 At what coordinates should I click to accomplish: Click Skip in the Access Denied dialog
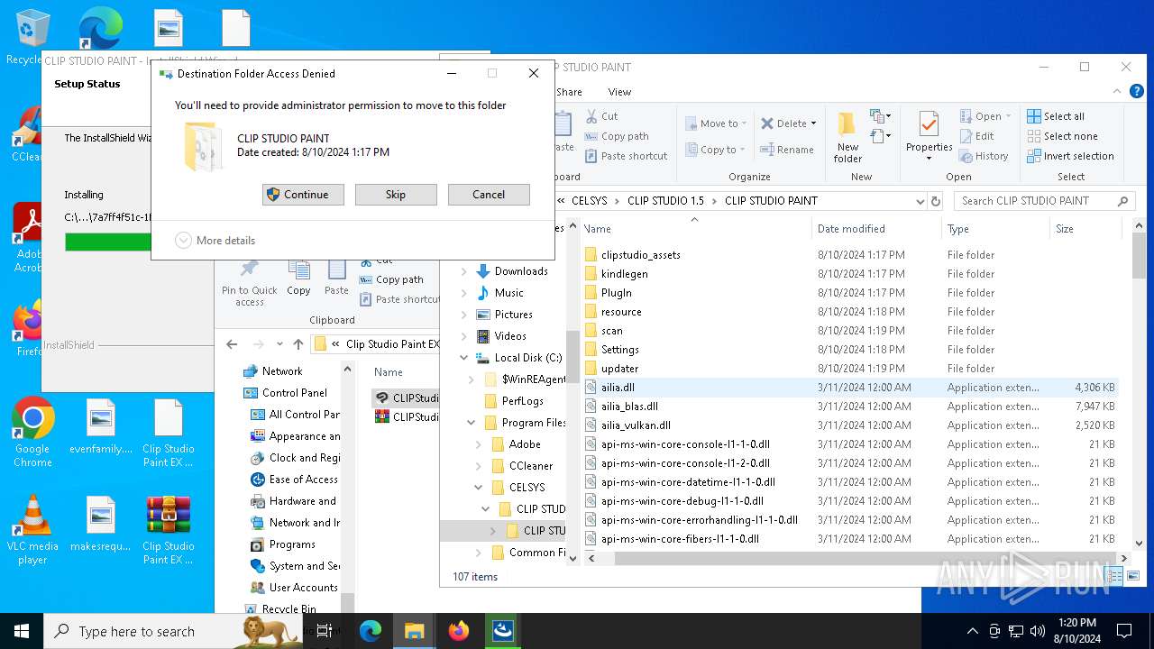[396, 195]
